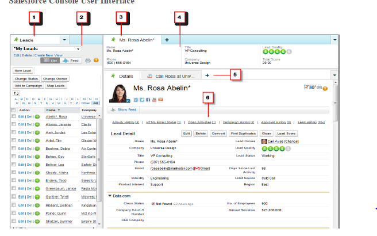Open help via orange question icon in Leads list
This screenshot has height=236, width=377.
96,60
